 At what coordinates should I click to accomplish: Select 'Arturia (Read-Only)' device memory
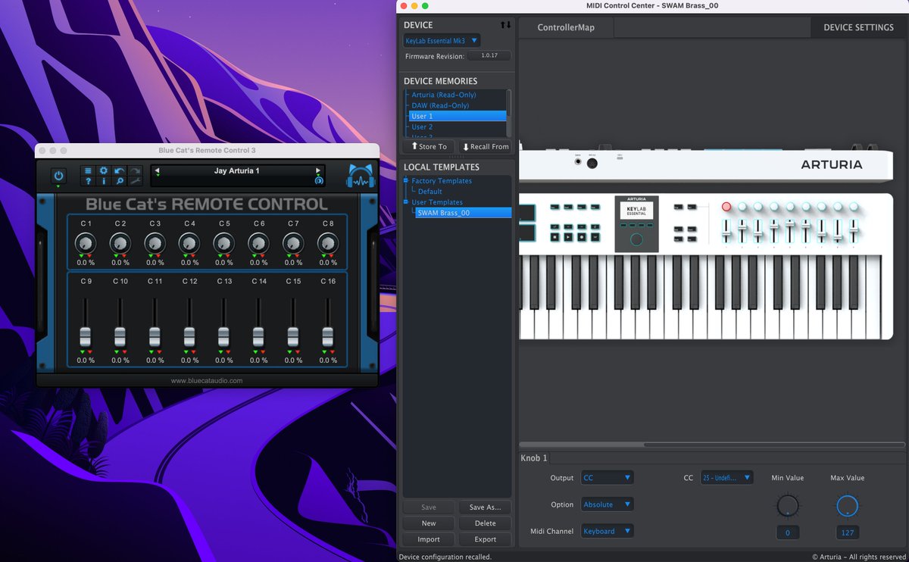click(444, 95)
